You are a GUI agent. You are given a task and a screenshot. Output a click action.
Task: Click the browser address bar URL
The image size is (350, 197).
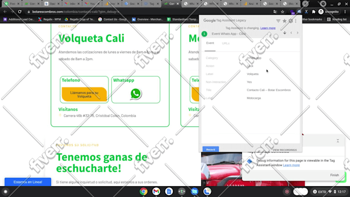(76, 12)
